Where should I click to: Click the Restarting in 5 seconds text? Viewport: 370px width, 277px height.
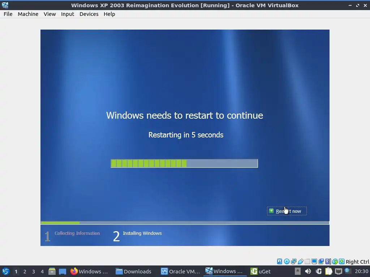pos(186,135)
